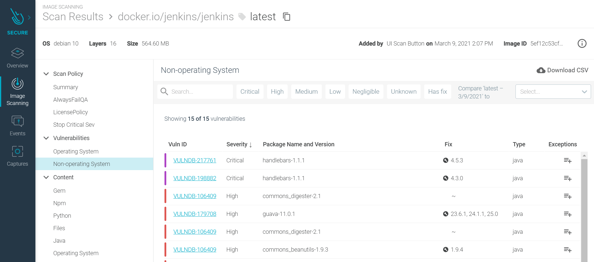Screen dimensions: 594x262
Task: Toggle the Has fix filter
Action: click(x=438, y=92)
